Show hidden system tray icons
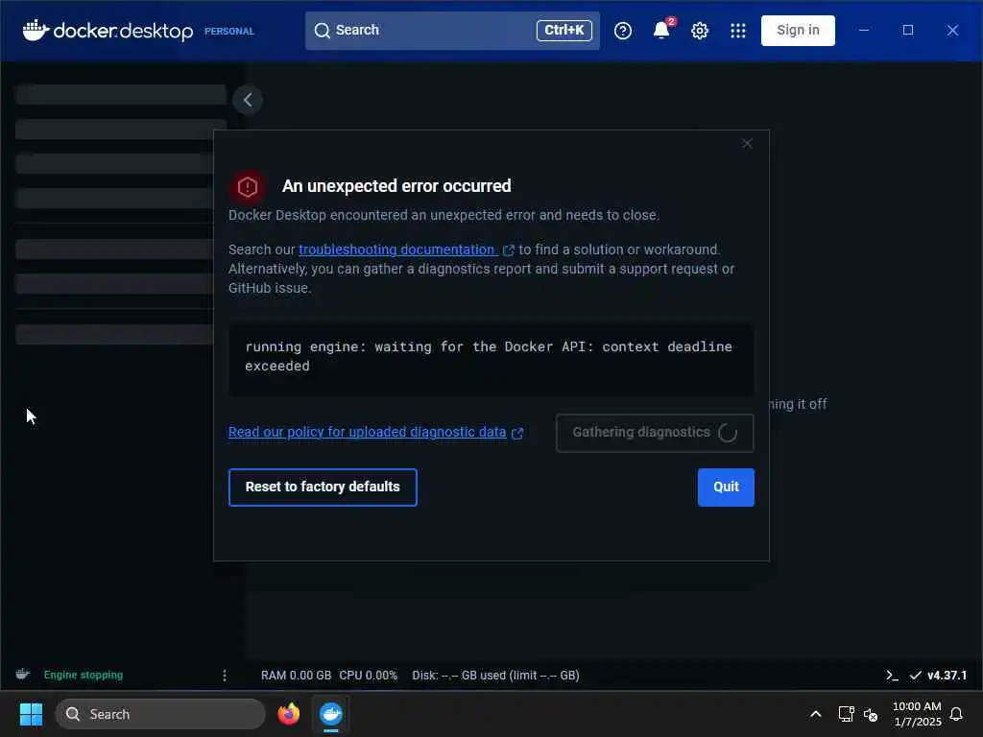The width and height of the screenshot is (983, 737). tap(816, 714)
